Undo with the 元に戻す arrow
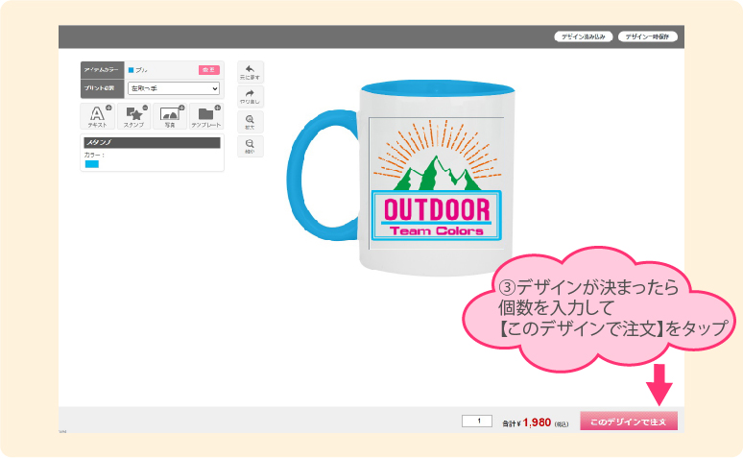The image size is (743, 458). tap(250, 72)
